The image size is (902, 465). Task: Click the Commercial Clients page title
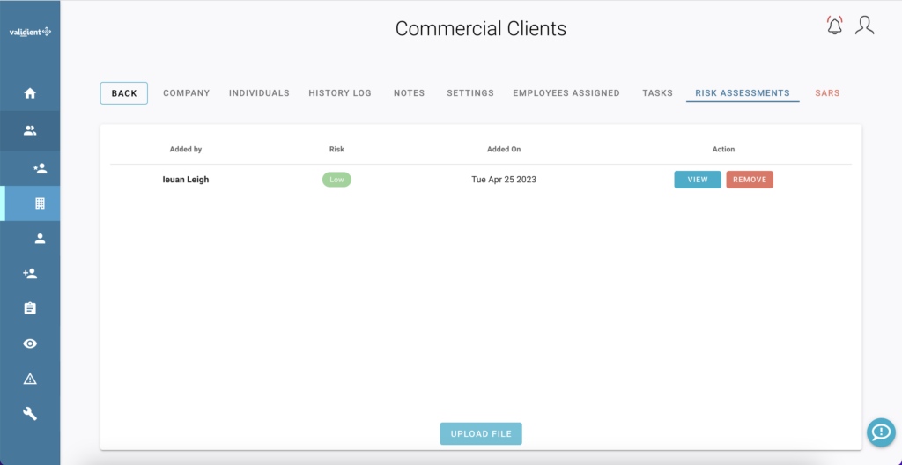pyautogui.click(x=481, y=29)
